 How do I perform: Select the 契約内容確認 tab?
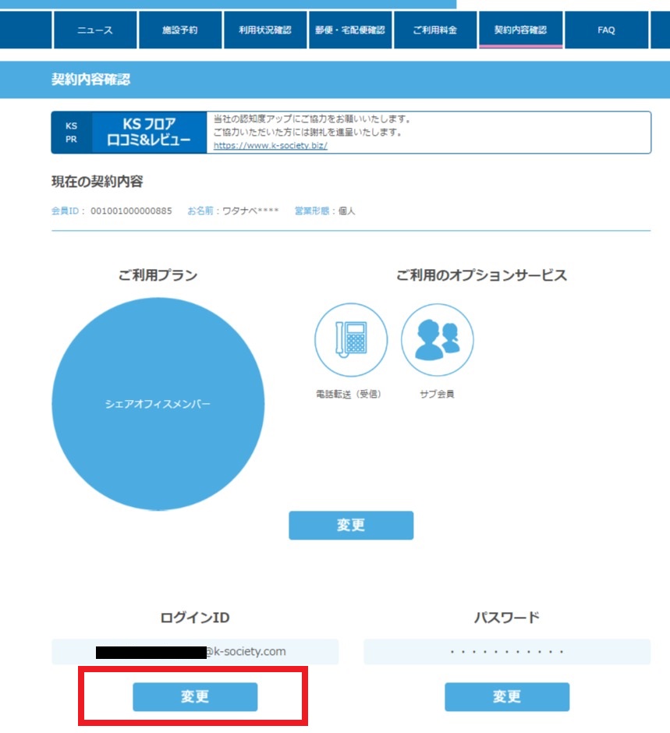click(x=520, y=30)
